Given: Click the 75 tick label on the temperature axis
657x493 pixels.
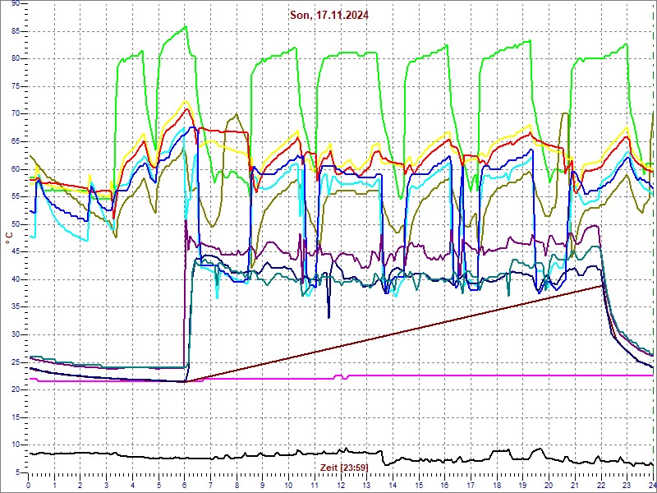Looking at the screenshot, I should (16, 87).
